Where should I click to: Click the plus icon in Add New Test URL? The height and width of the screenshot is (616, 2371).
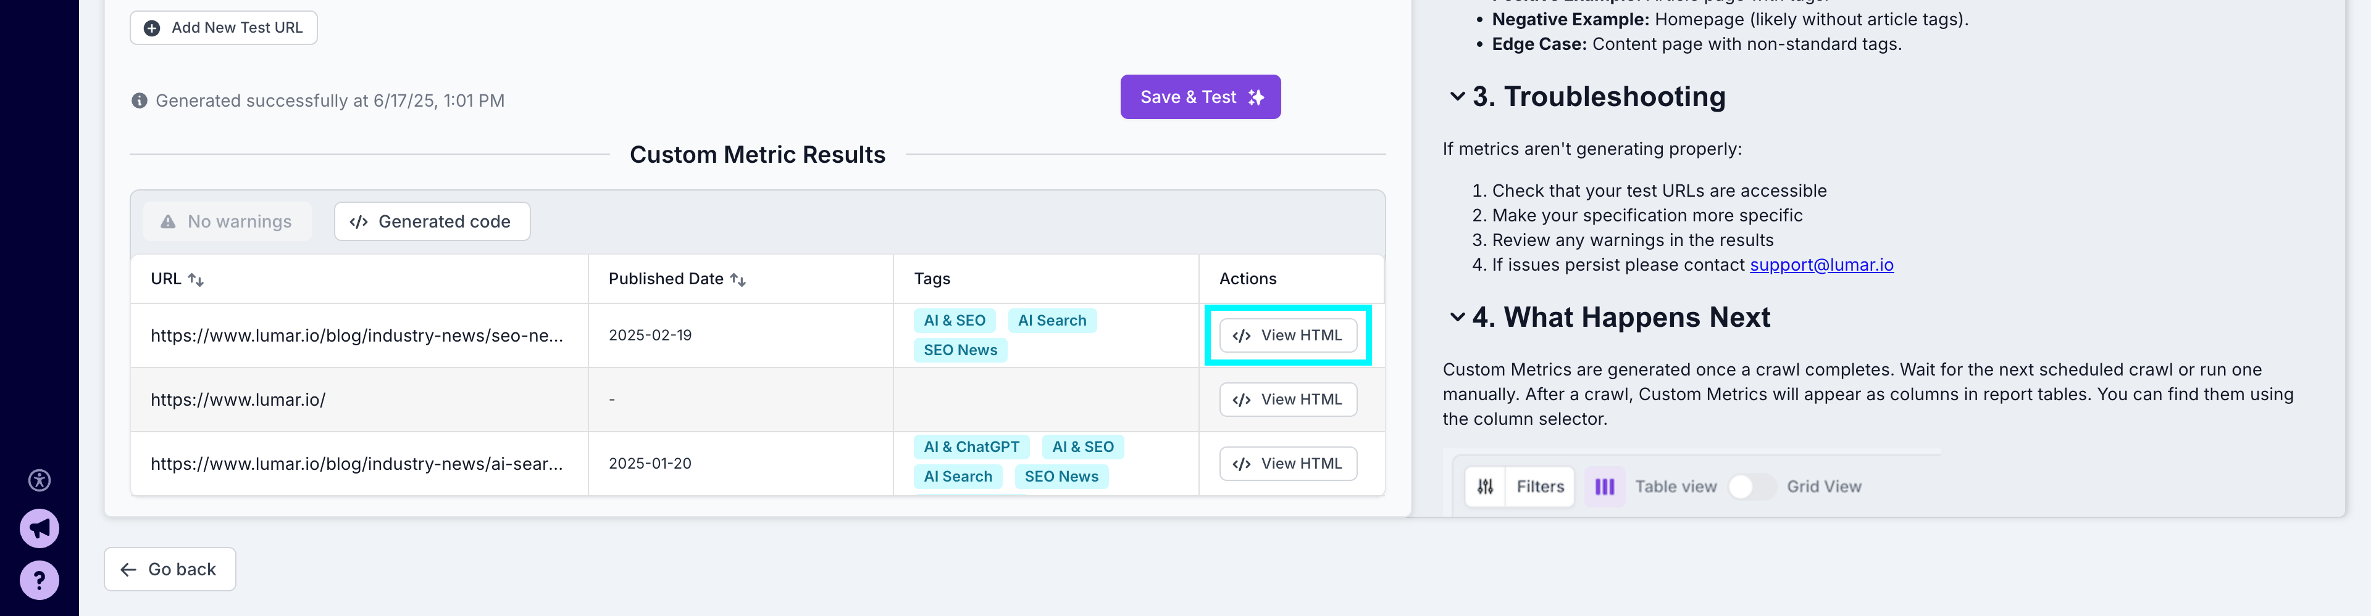click(x=152, y=28)
